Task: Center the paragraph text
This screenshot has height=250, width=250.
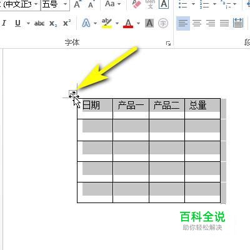Action: click(197, 23)
